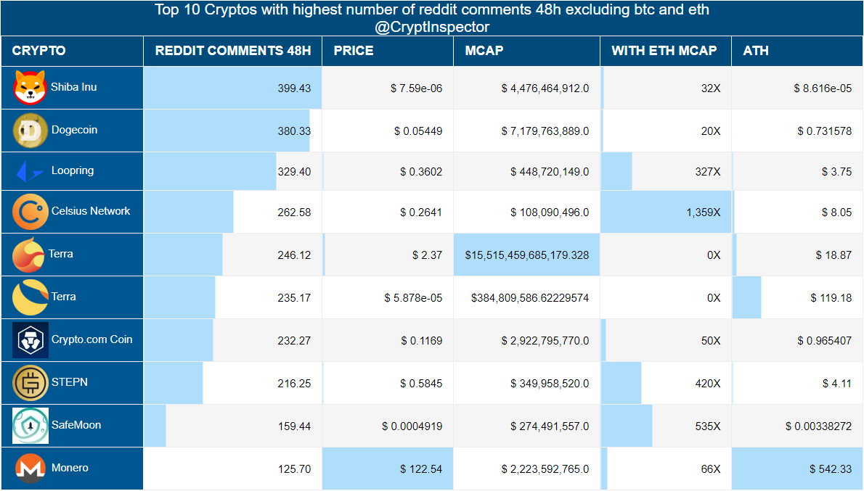Click the $ 542.33 ATH value
Viewport: 864px width, 491px height.
(831, 469)
